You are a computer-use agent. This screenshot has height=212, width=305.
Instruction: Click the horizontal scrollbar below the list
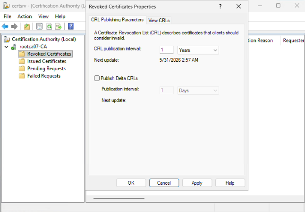[119, 198]
